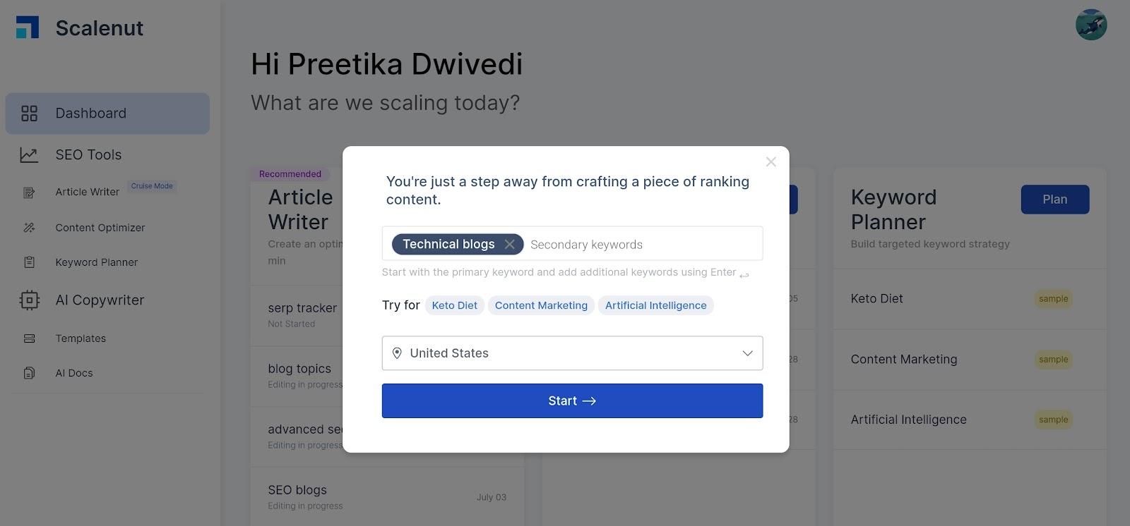
Task: Select the Content Optimizer wand icon
Action: click(29, 228)
